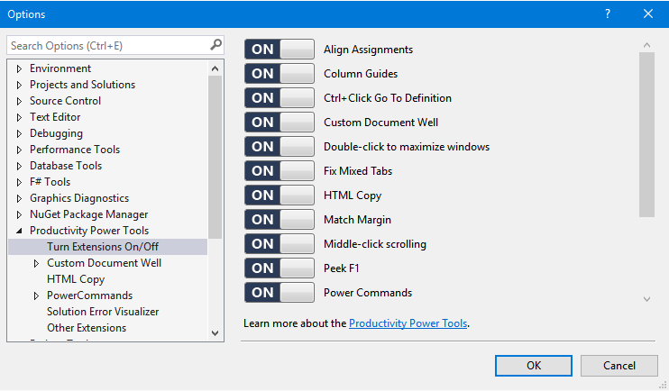Screen dimensions: 669x391
Task: Toggle the Align Assignments switch
Action: pos(280,49)
